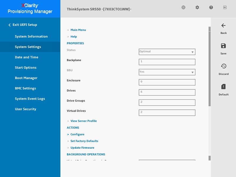
Task: Open Start Options in sidebar
Action: (26, 68)
